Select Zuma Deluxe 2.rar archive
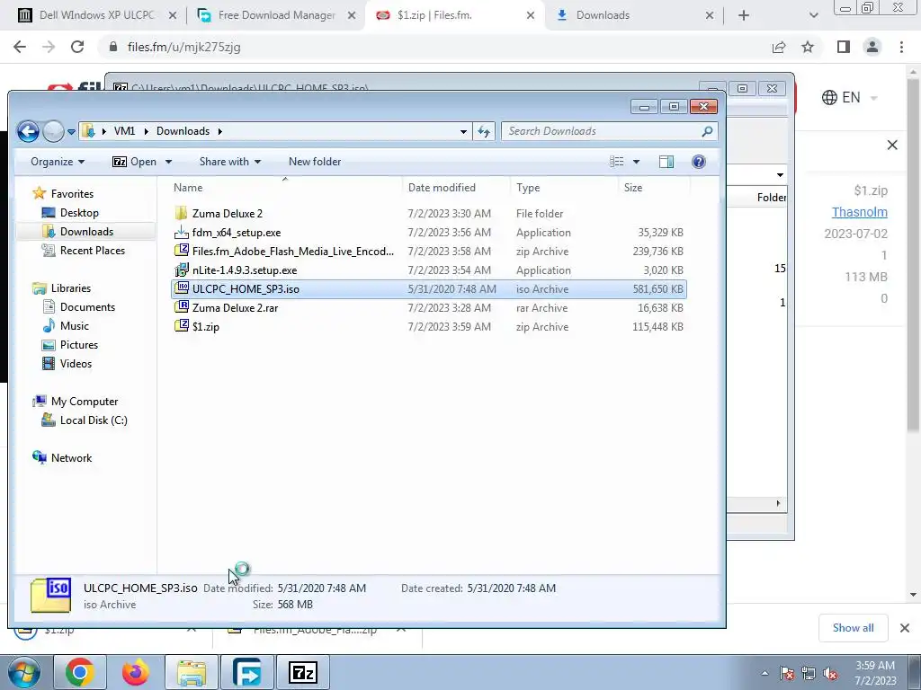Screen dimensions: 921x690 (429, 308)
